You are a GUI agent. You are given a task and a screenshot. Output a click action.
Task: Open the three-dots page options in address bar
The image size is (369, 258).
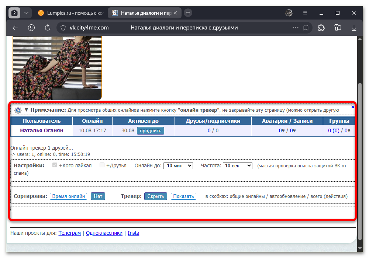coord(295,28)
